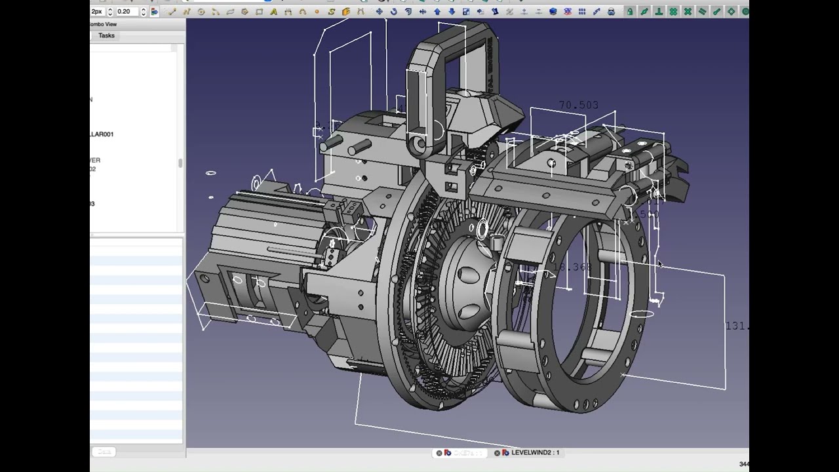This screenshot has width=839, height=472.
Task: Toggle Endpoint snapping
Action: click(x=716, y=12)
